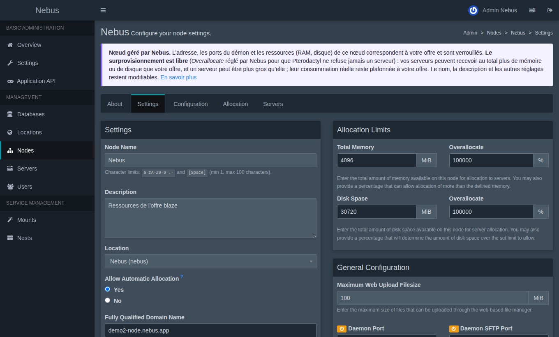Viewport: 559px width, 337px height.
Task: Toggle the sidebar hamburger menu icon
Action: [x=103, y=10]
